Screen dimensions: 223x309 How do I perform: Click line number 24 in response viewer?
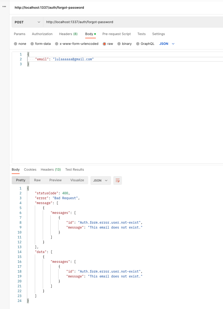point(19,301)
